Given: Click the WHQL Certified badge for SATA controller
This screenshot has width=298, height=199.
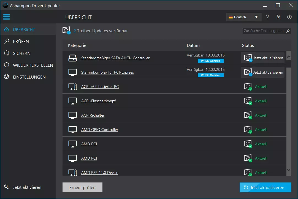Looking at the screenshot, I should point(211,61).
